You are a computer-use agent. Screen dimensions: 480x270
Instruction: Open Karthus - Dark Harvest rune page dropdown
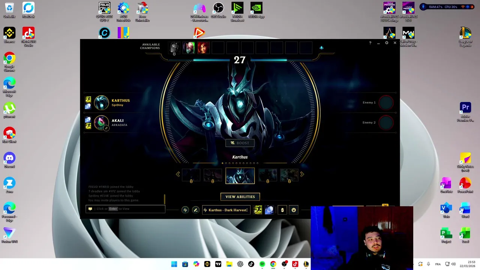click(226, 210)
